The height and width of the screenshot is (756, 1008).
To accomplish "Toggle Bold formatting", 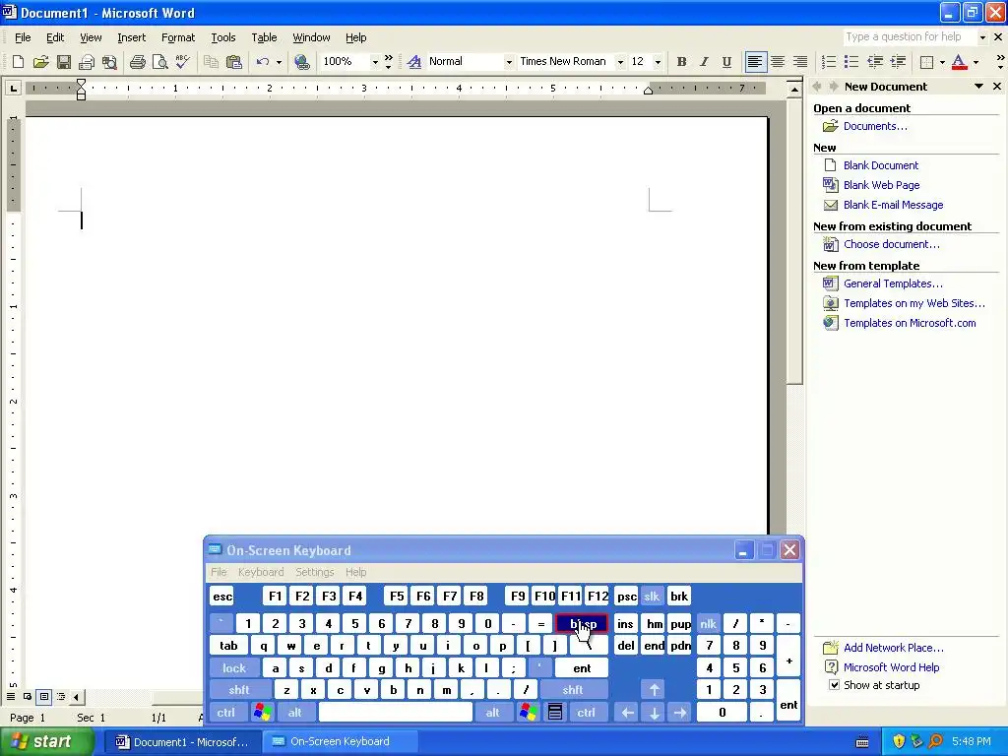I will point(681,62).
